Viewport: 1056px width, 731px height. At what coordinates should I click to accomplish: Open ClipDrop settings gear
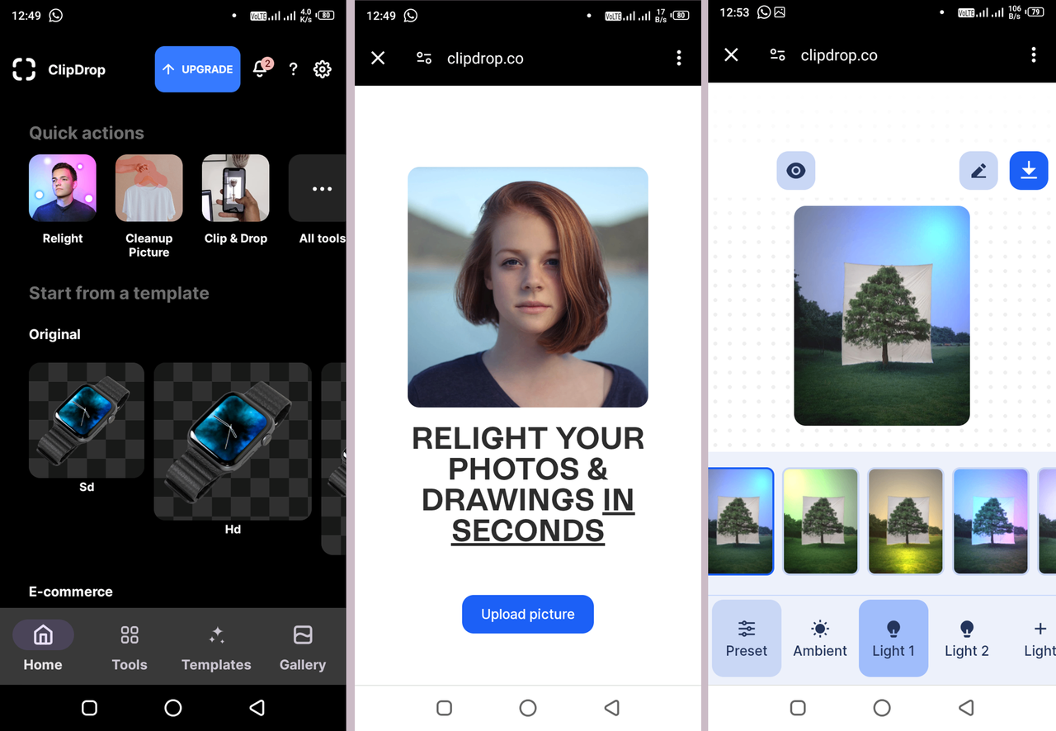pyautogui.click(x=323, y=69)
